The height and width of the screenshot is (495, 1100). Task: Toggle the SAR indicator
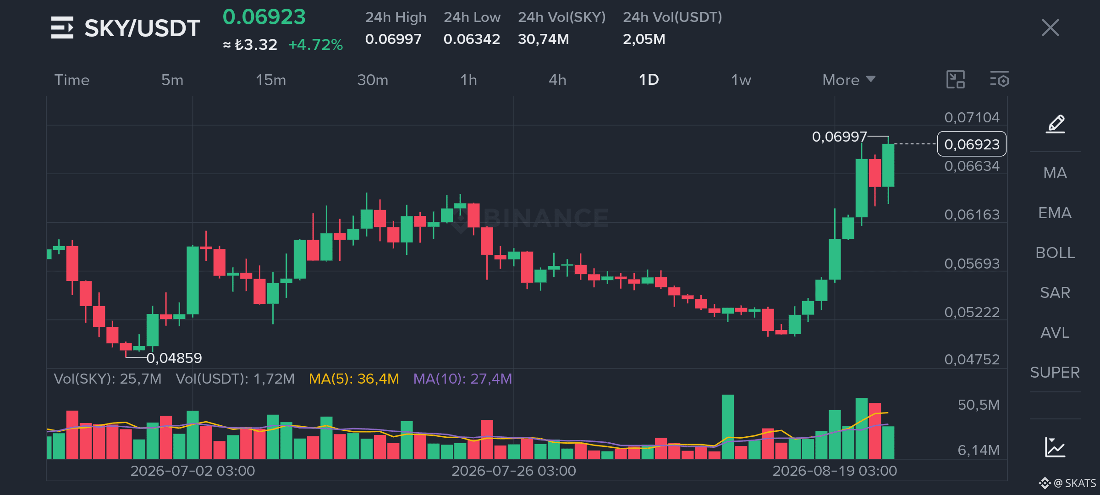1055,292
